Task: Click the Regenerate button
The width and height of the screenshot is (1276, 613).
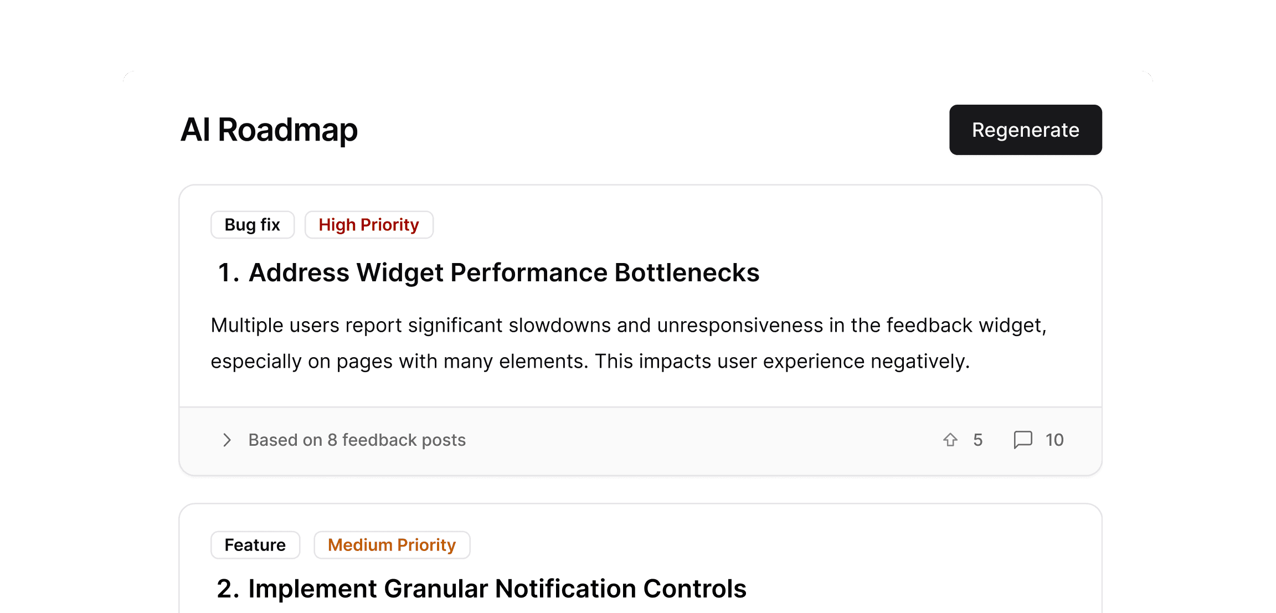Action: point(1025,130)
